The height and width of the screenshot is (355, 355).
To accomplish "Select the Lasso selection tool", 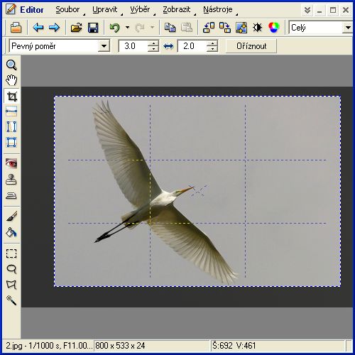I will [x=11, y=269].
